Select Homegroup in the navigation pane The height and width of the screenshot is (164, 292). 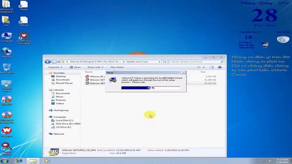[61, 110]
